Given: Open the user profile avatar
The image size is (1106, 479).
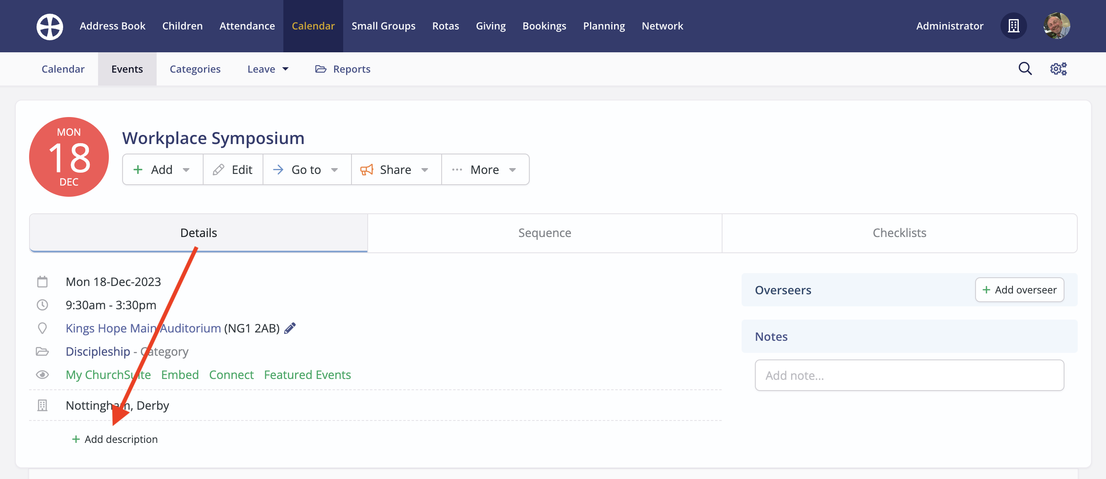Looking at the screenshot, I should coord(1057,26).
